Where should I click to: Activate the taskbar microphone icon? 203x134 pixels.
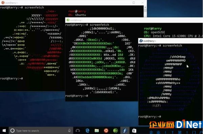click(69, 131)
